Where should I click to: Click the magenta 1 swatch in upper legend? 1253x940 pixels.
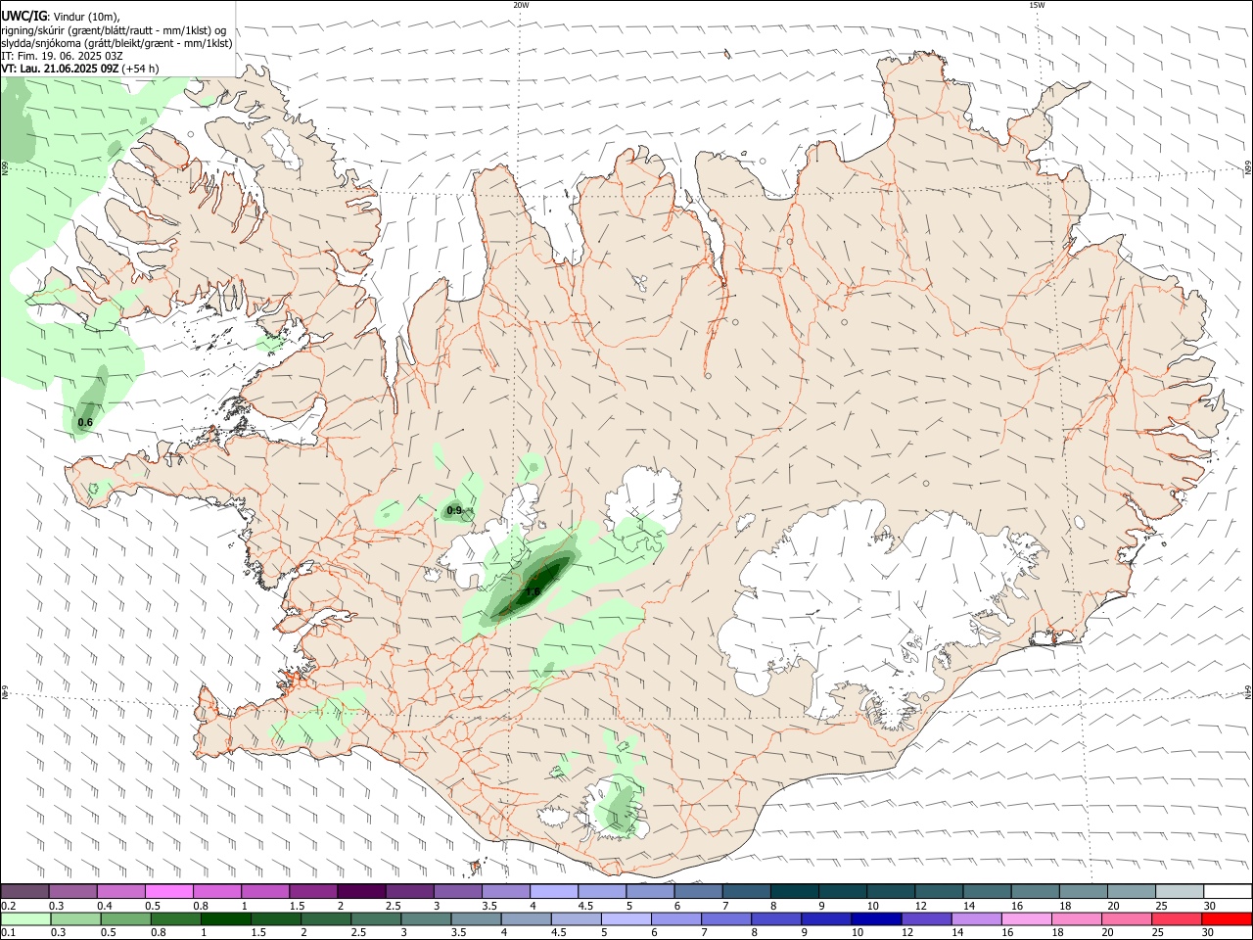click(265, 892)
